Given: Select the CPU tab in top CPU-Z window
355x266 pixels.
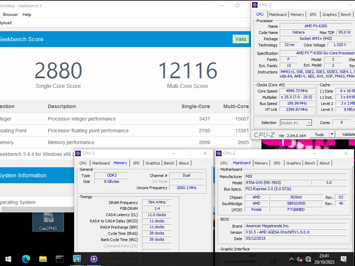Looking at the screenshot, I should pos(260,14).
